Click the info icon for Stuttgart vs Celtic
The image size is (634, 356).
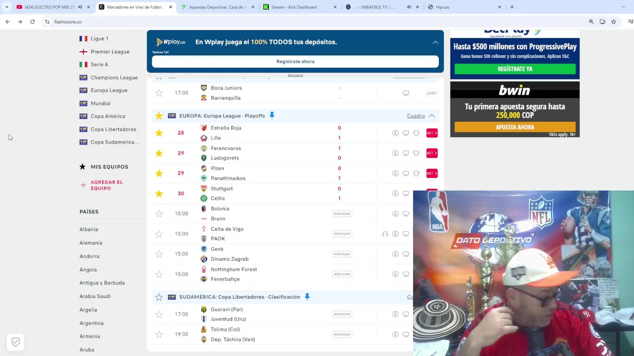point(395,193)
